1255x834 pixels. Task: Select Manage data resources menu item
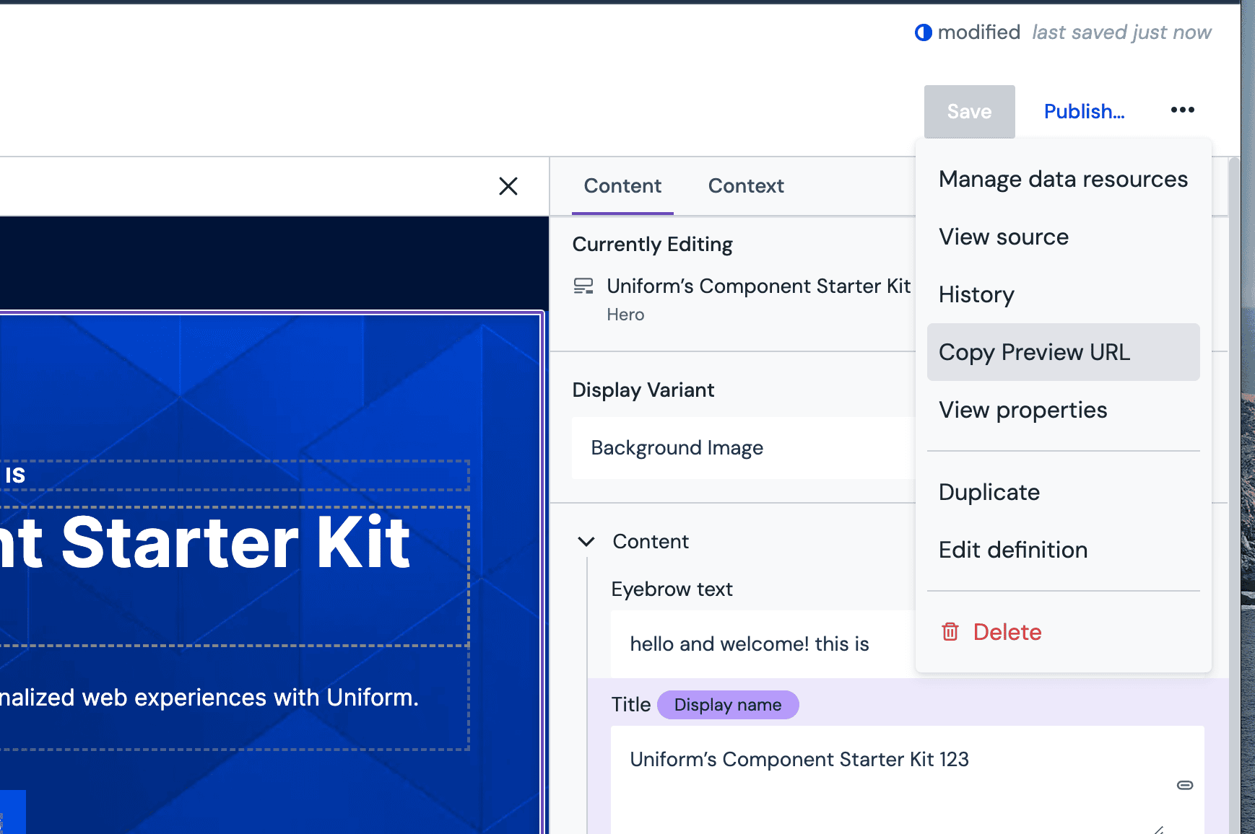tap(1063, 179)
